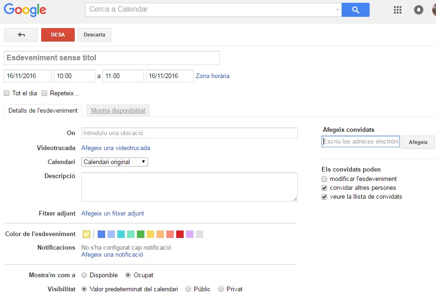Click the location field Introduïu una ubicació
Image resolution: width=436 pixels, height=295 pixels.
pos(189,133)
